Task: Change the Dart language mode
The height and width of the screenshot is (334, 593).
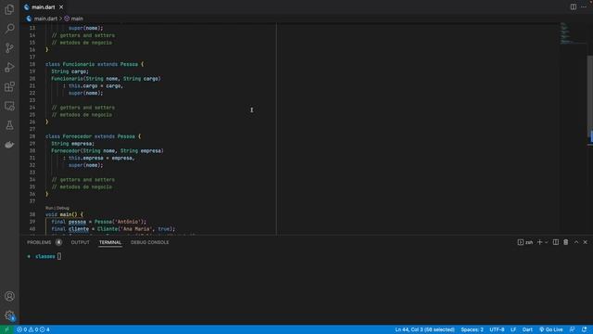Action: pos(527,329)
